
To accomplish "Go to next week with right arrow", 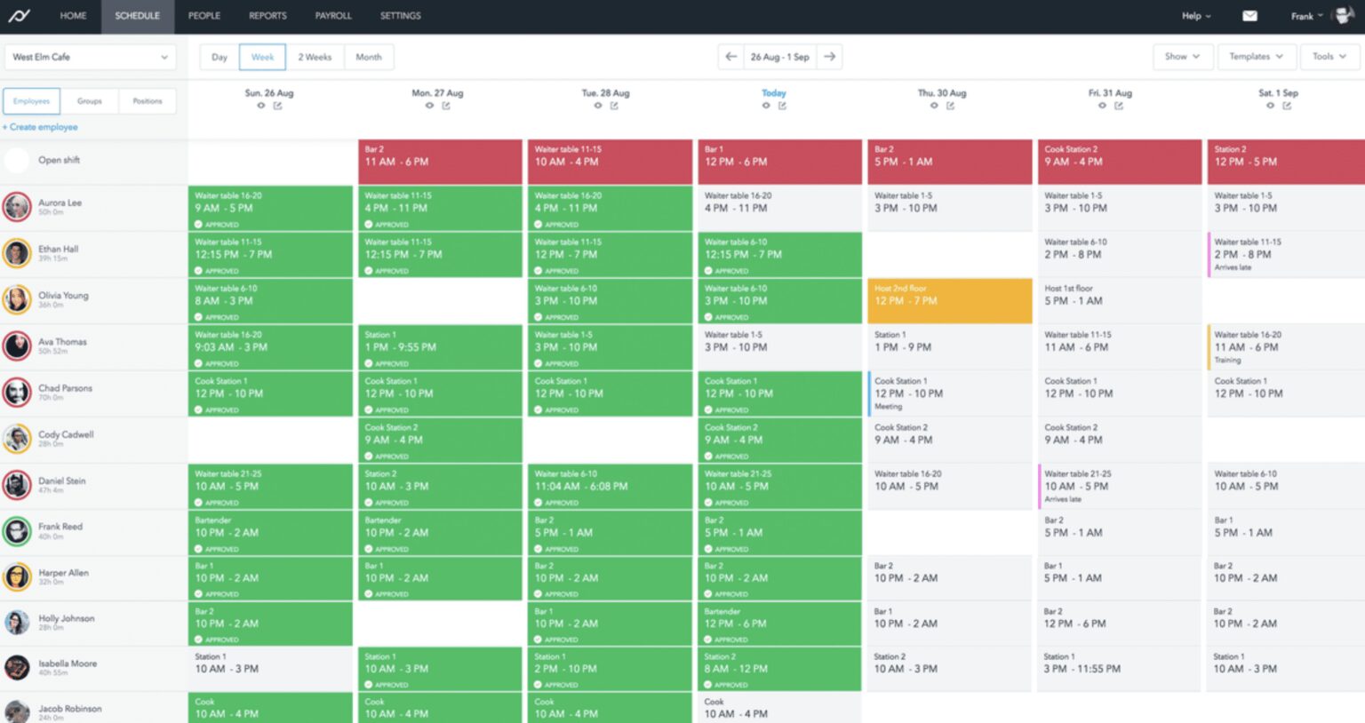I will (x=829, y=57).
